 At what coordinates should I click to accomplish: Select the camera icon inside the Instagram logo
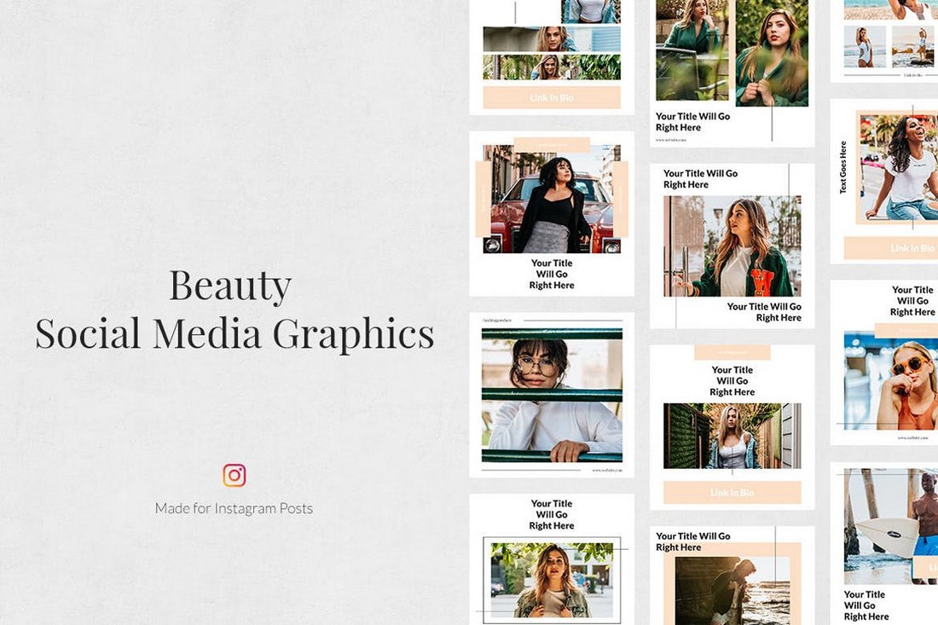tap(234, 475)
